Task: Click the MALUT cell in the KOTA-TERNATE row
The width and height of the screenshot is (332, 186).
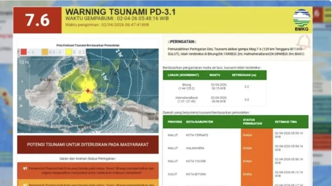Action: (173, 135)
